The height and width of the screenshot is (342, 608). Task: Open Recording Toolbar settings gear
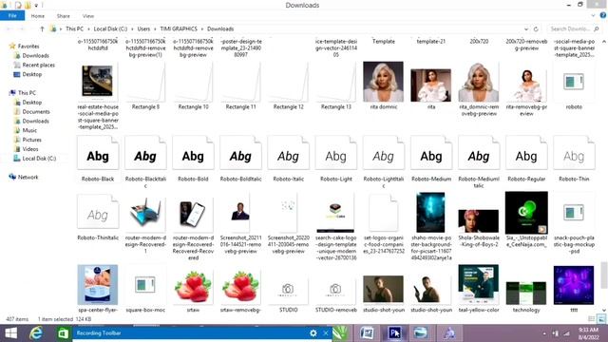(313, 333)
